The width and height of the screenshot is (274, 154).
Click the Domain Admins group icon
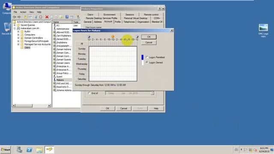[54, 49]
